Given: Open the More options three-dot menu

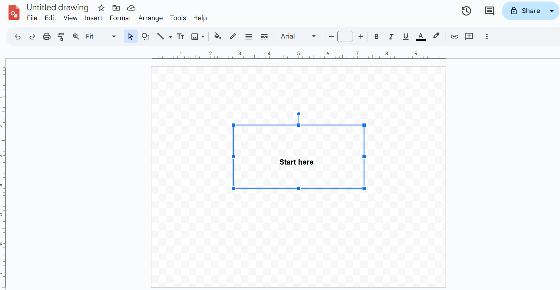Looking at the screenshot, I should (x=487, y=37).
